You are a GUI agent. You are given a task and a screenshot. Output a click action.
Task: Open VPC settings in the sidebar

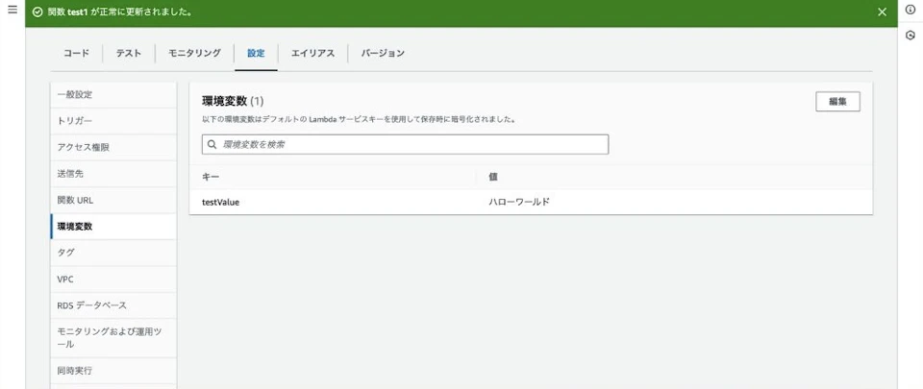(113, 280)
